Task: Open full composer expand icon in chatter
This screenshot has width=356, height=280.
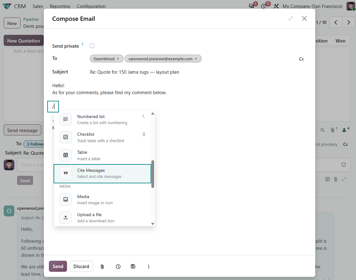Action: click(x=344, y=179)
